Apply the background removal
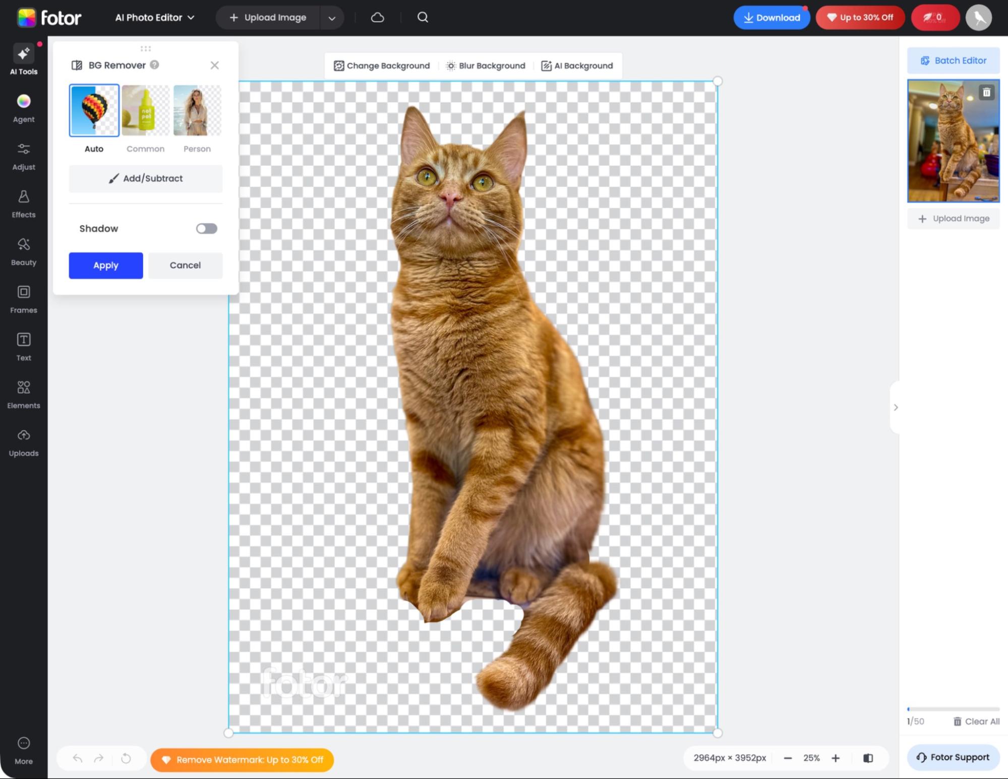The width and height of the screenshot is (1008, 779). [105, 265]
